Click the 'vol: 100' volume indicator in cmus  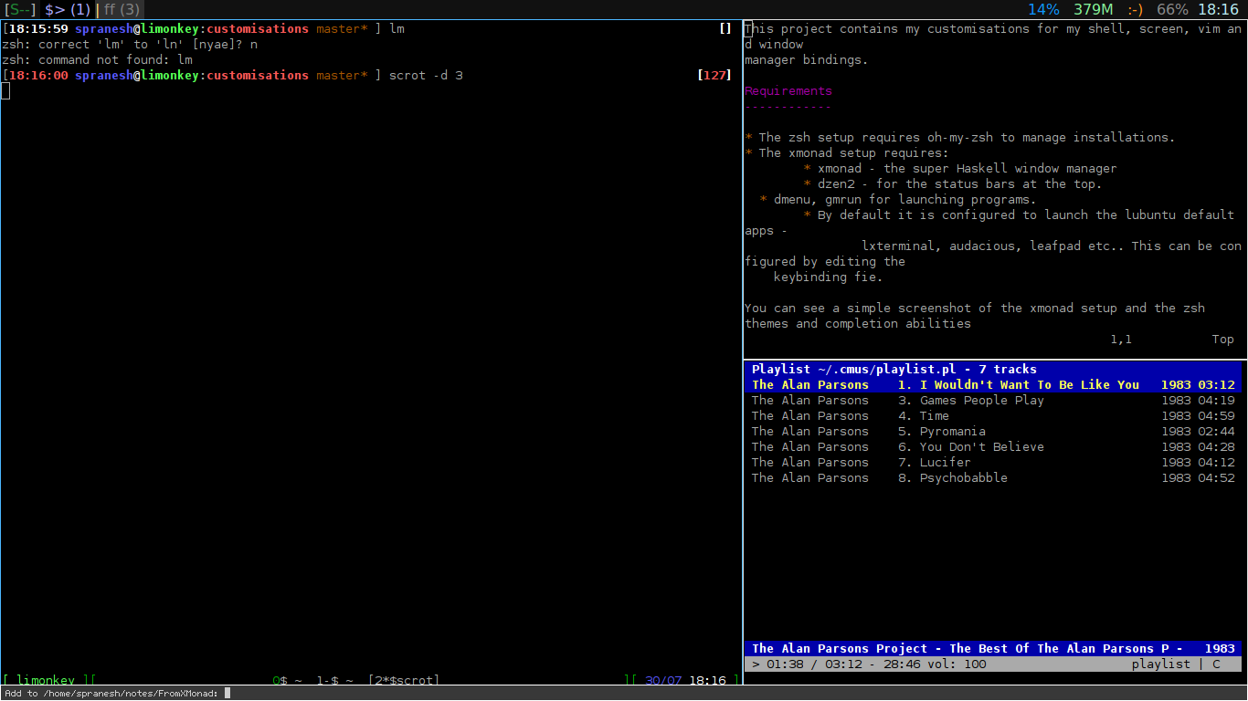[957, 664]
